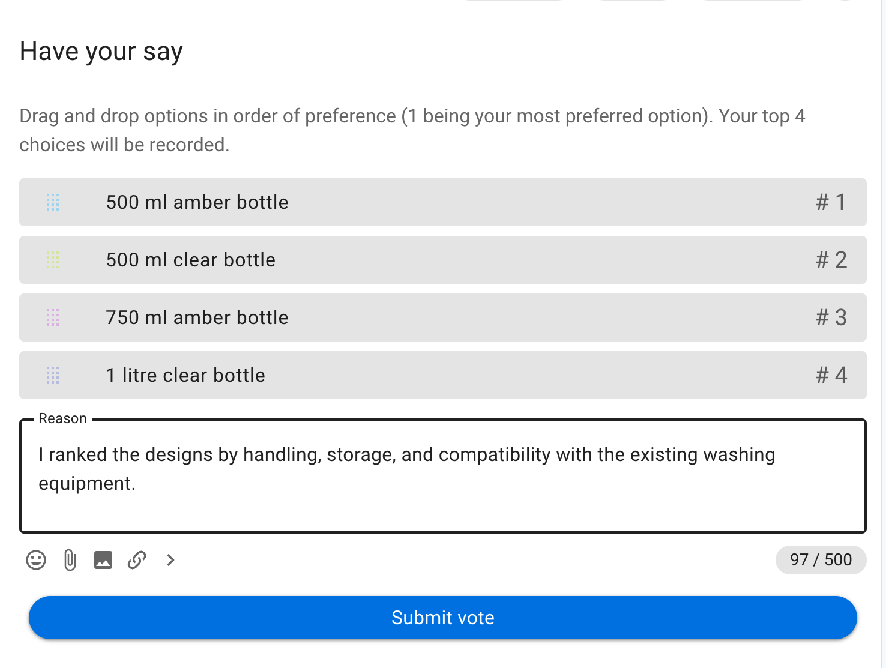Select the 1 litre clear bottle option

point(443,375)
